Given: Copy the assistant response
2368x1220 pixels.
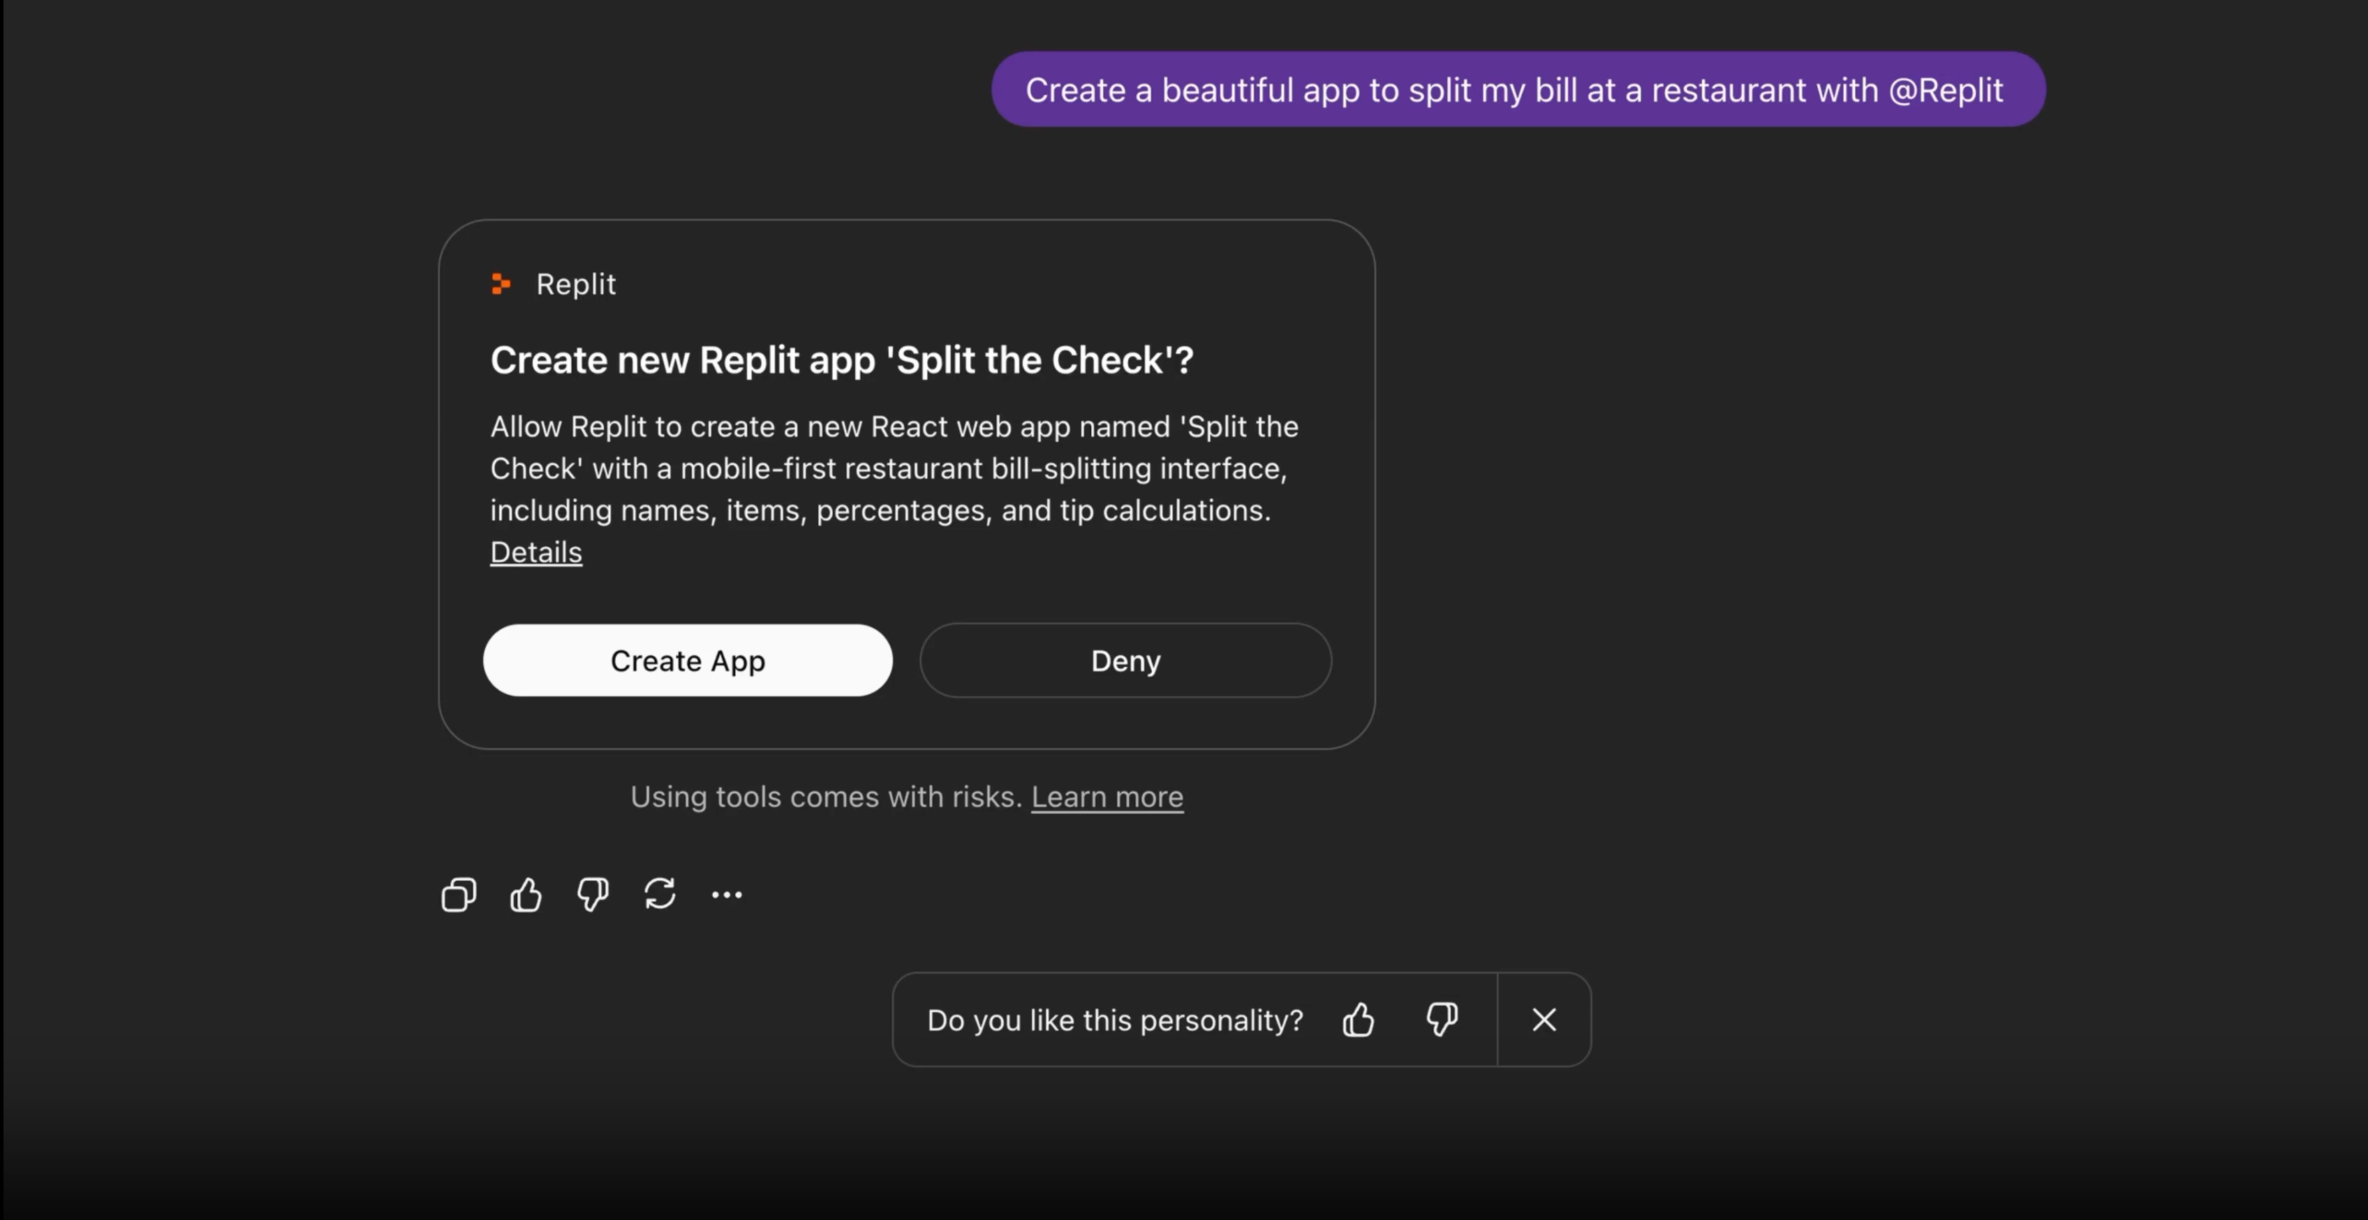Looking at the screenshot, I should click(x=459, y=893).
